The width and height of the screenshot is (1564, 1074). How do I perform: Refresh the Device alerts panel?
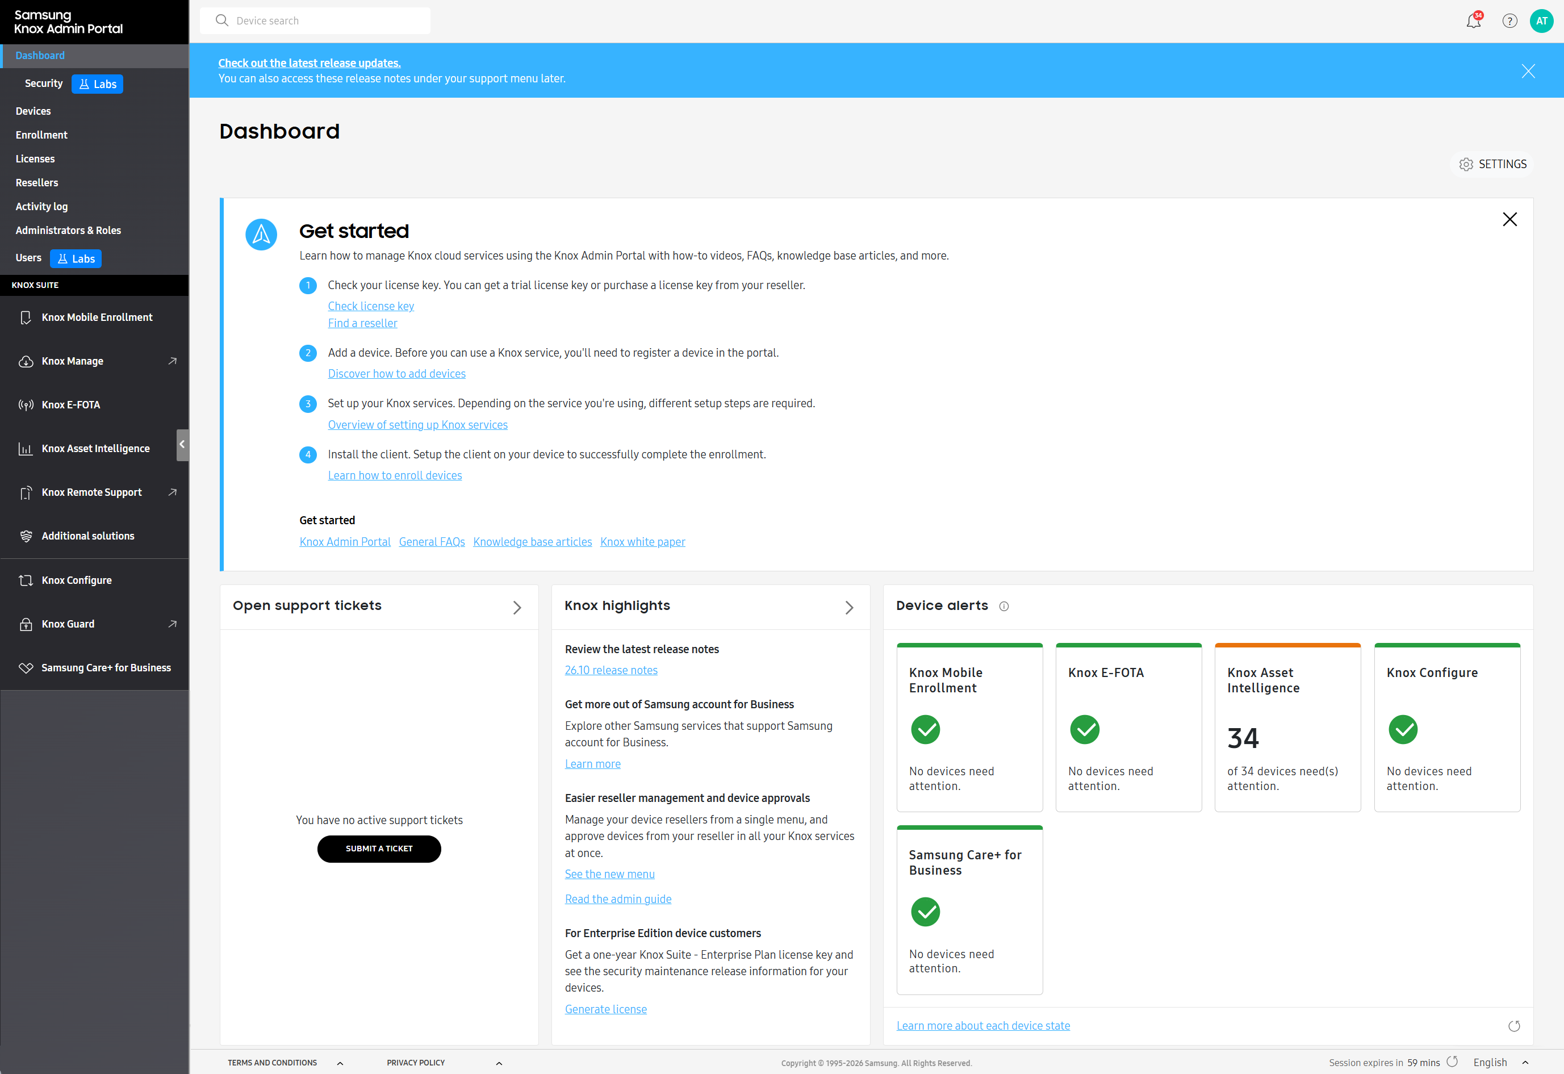1513,1026
